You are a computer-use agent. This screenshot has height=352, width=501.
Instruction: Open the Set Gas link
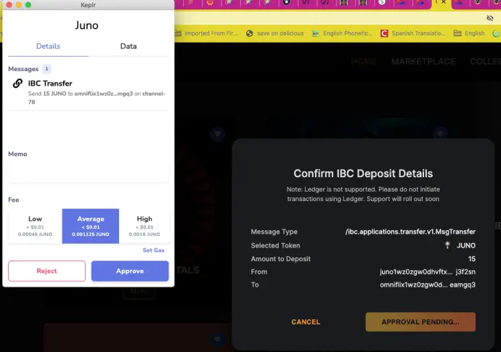click(x=153, y=250)
